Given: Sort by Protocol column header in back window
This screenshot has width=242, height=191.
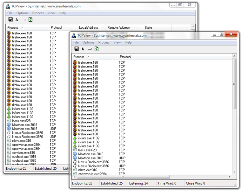Looking at the screenshot, I should coord(63,27).
